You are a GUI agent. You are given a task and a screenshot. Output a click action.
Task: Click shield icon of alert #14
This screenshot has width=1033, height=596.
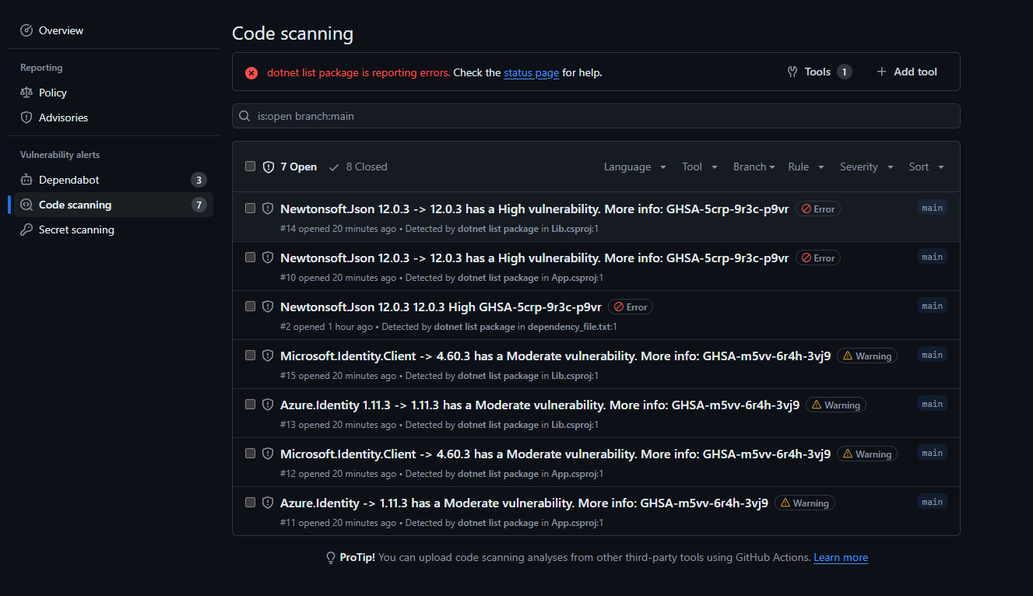(x=268, y=209)
